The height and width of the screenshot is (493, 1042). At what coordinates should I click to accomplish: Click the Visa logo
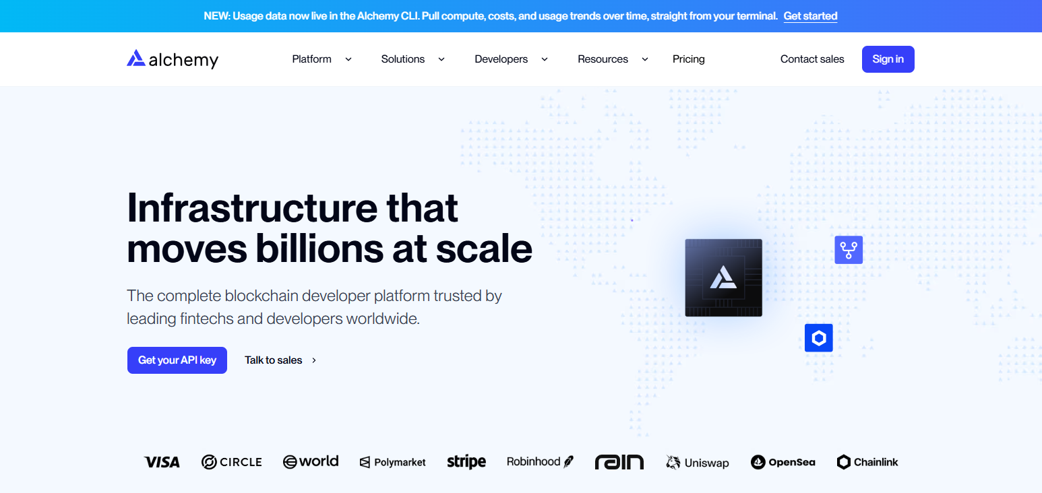162,462
